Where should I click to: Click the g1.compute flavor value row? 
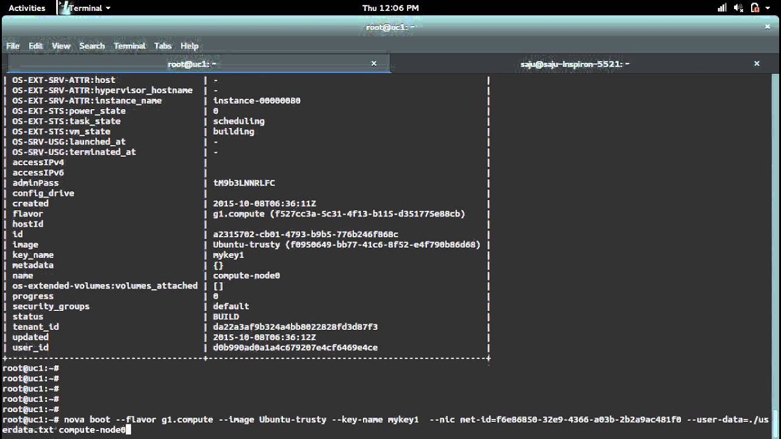[339, 214]
